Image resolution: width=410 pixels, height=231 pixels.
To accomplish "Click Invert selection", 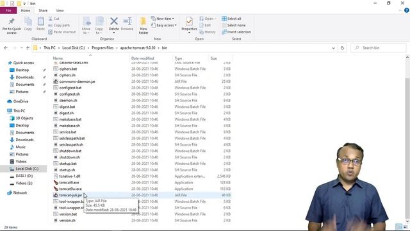I will tap(236, 31).
